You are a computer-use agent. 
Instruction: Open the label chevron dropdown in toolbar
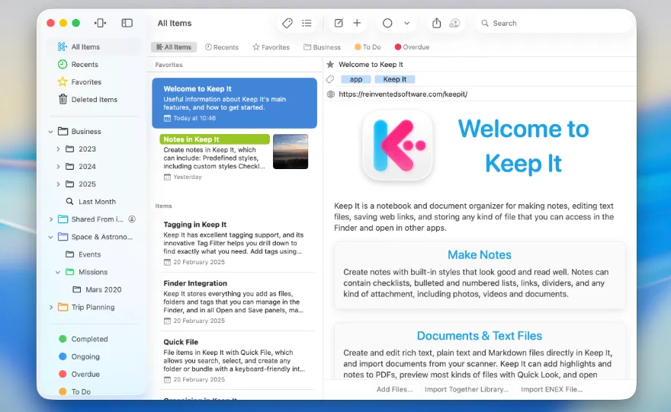click(x=407, y=24)
